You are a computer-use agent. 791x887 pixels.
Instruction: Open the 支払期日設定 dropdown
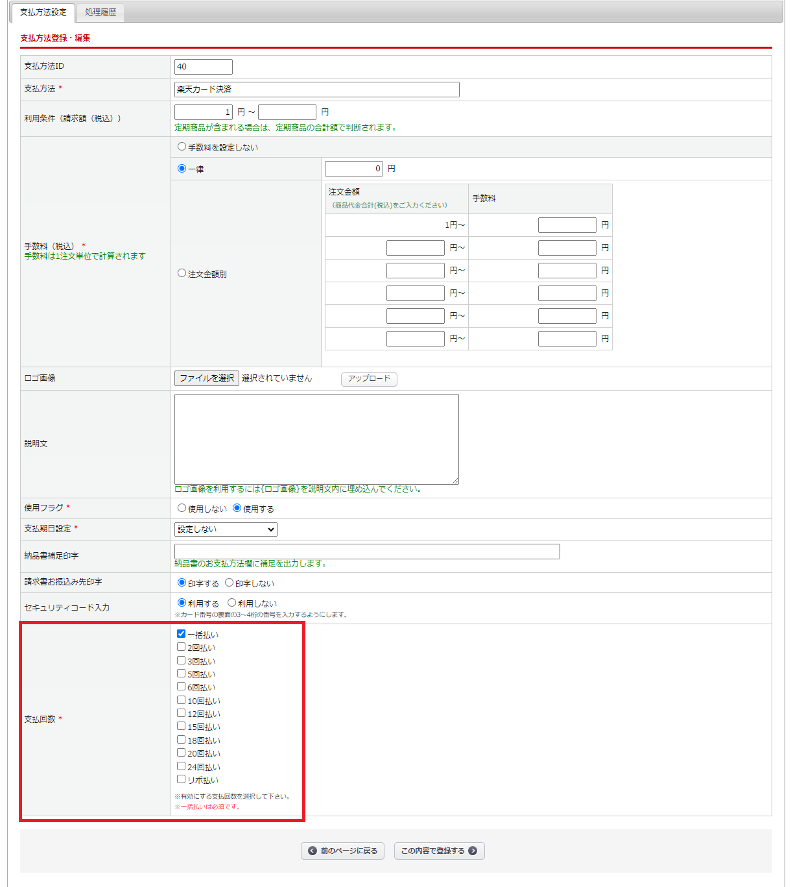coord(226,529)
